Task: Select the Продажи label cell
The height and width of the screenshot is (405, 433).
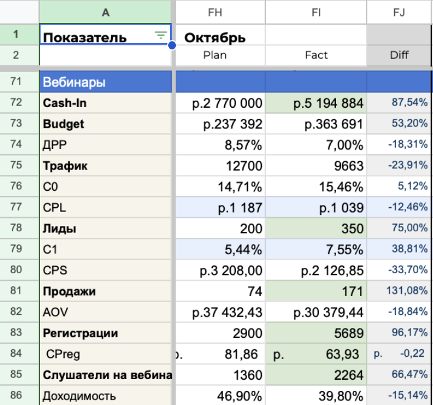Action: click(x=105, y=291)
